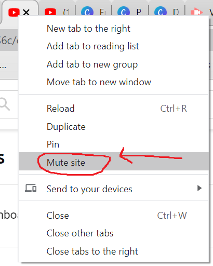Image resolution: width=213 pixels, height=266 pixels.
Task: Click the first YouTube tab favicon
Action: 14,12
